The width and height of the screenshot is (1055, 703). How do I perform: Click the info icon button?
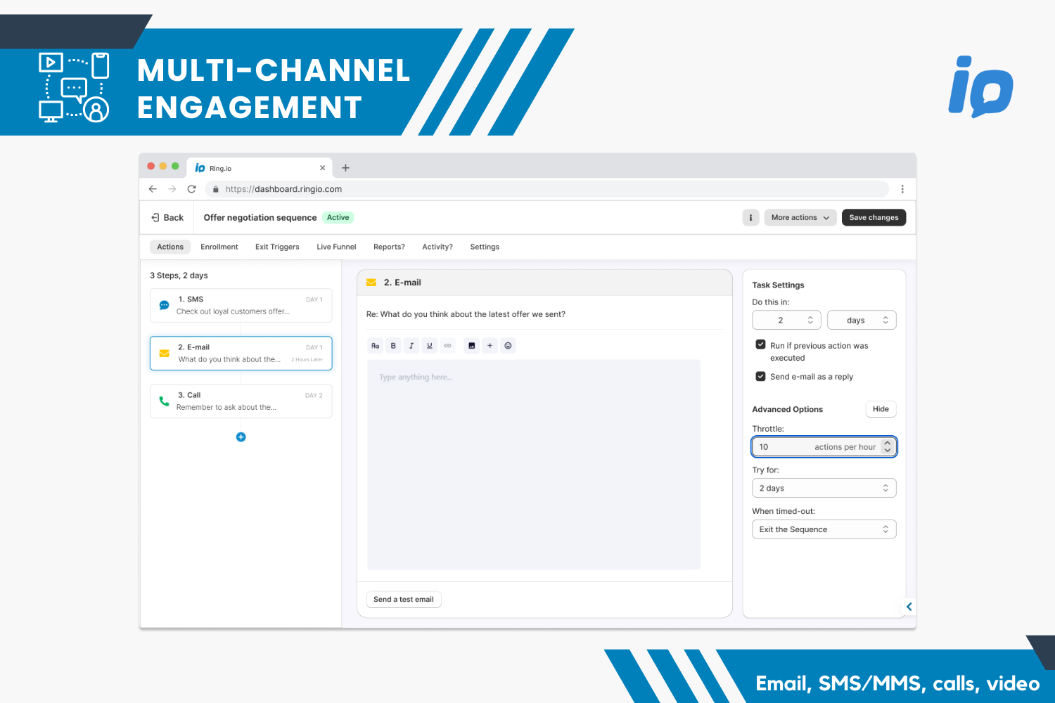750,218
